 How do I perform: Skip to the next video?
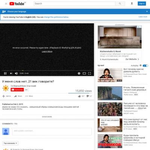(x=11, y=73)
